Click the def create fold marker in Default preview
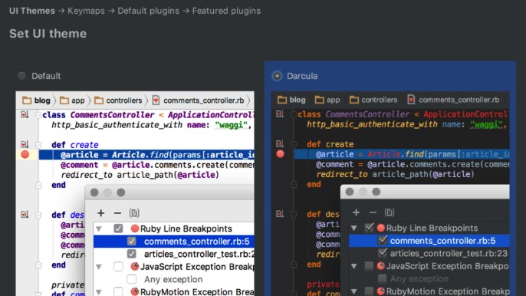The width and height of the screenshot is (526, 296). pos(38,145)
